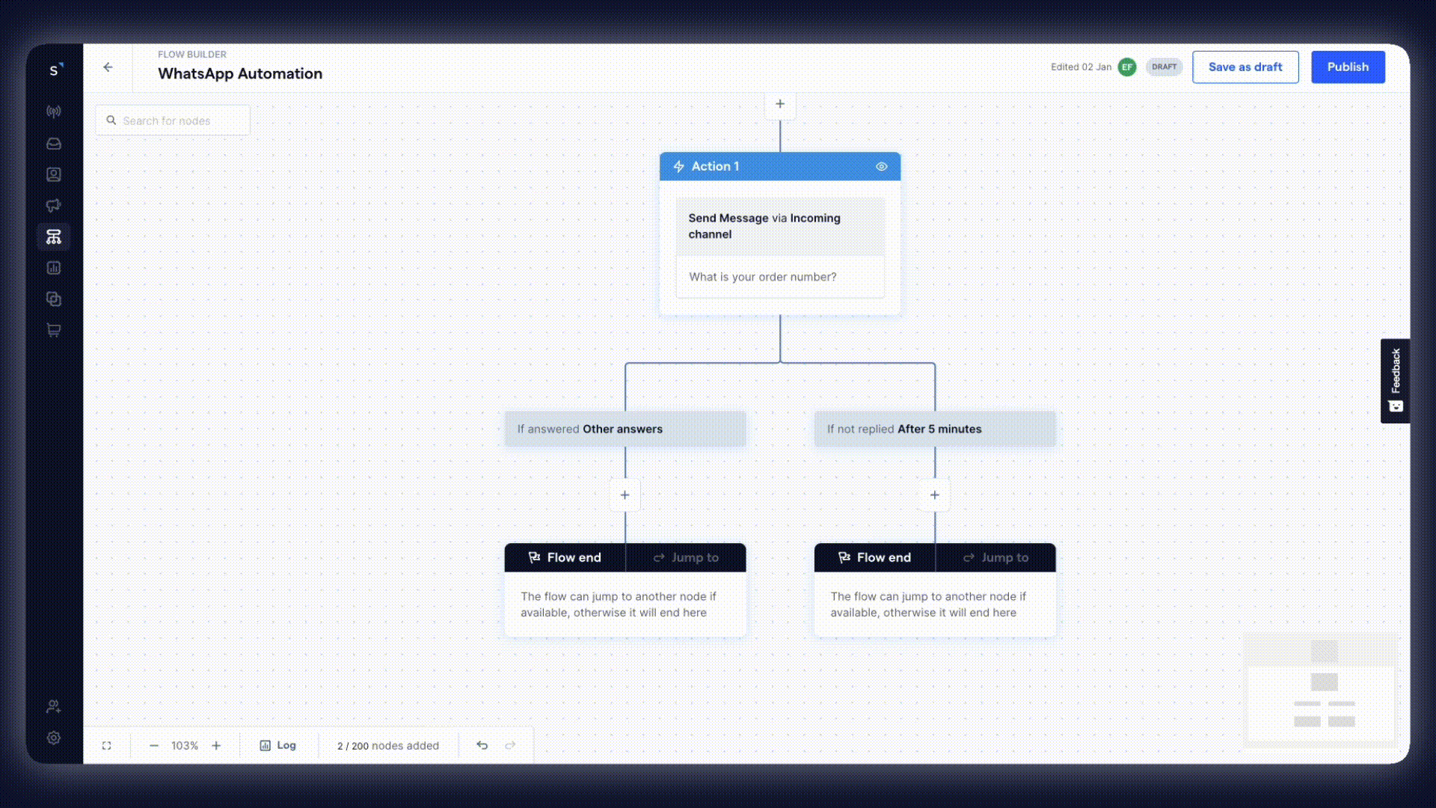Open the Analytics chart icon in sidebar
This screenshot has width=1436, height=808.
click(53, 267)
